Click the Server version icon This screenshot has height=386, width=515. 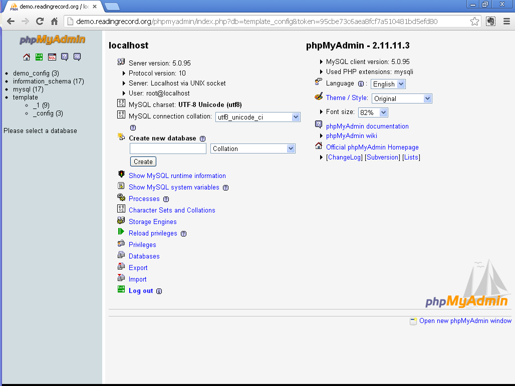(x=121, y=61)
